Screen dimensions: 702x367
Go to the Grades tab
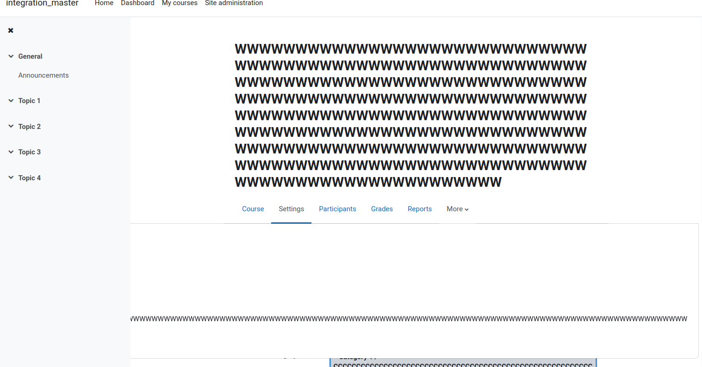coord(382,209)
